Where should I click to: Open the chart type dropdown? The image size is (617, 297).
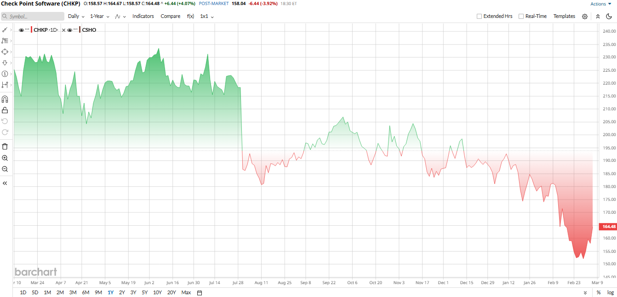(x=120, y=16)
